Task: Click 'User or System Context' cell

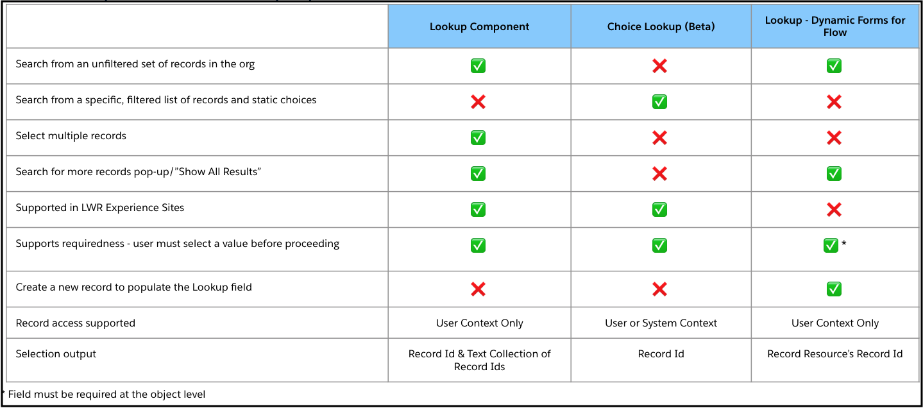Action: (661, 323)
